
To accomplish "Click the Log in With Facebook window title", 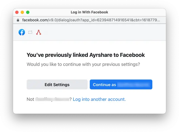I will click(x=89, y=12).
